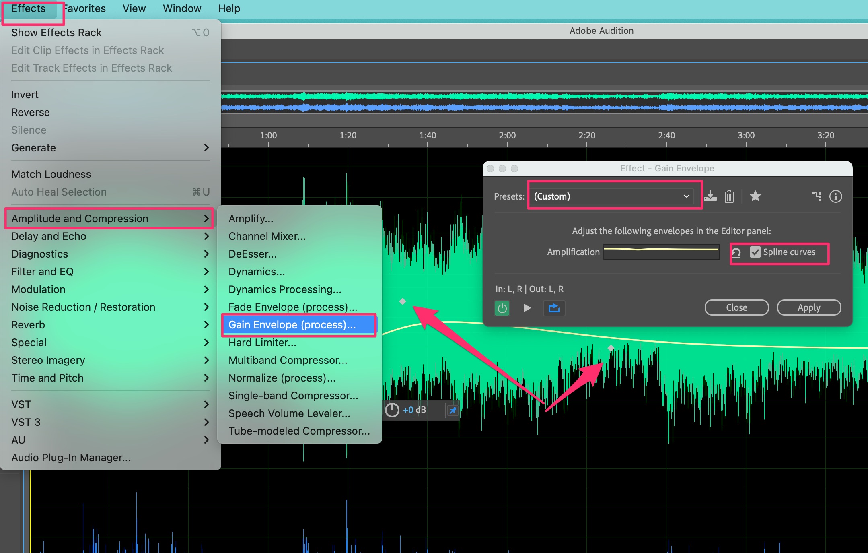Enable loop playback in the effect dialog

(554, 308)
